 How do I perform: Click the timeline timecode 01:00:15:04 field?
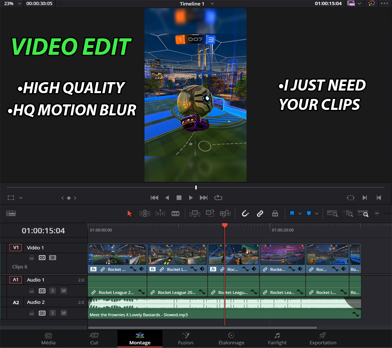pyautogui.click(x=43, y=231)
